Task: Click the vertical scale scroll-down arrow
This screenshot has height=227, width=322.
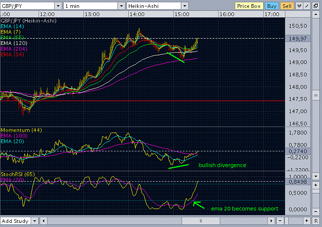Action: (316, 176)
